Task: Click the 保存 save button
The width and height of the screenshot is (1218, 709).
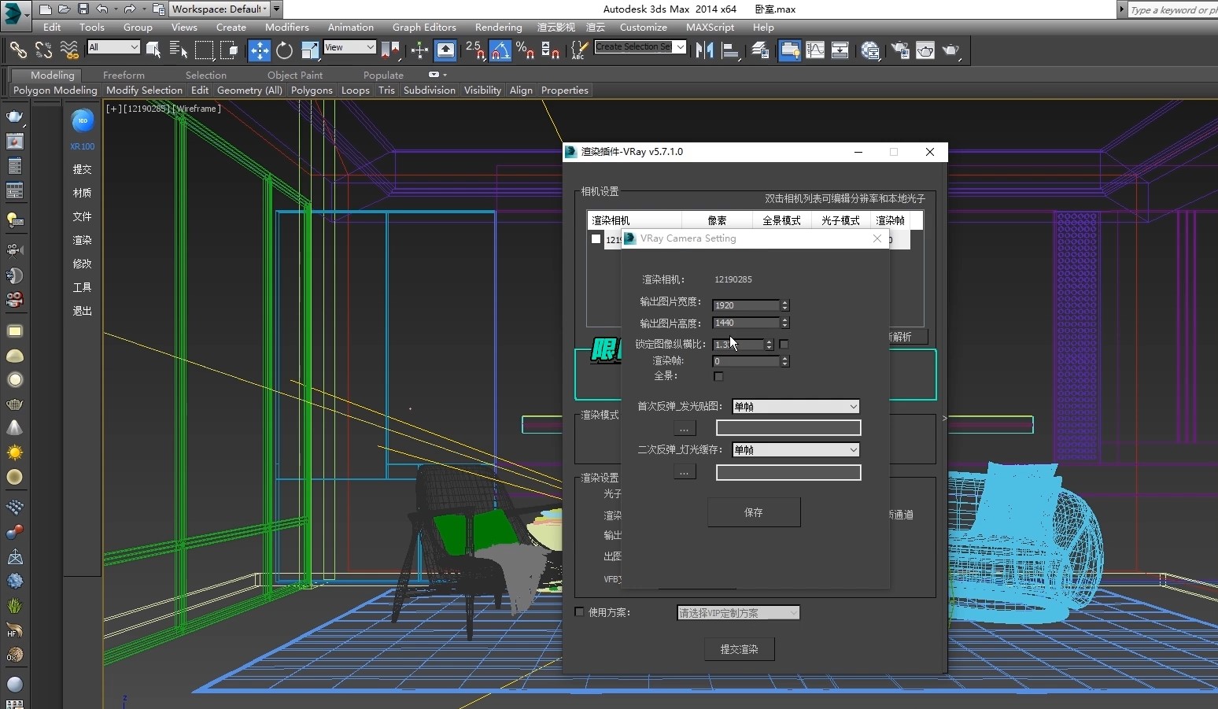Action: point(754,512)
